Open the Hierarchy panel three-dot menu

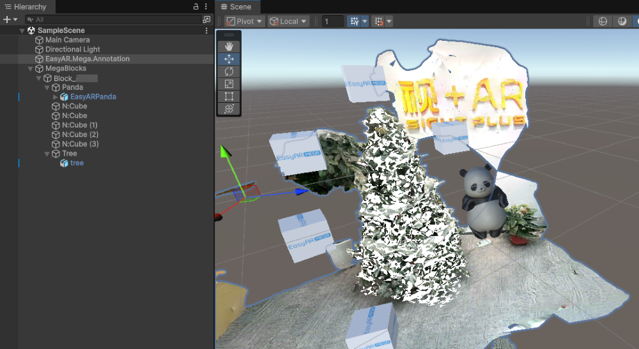coord(206,6)
